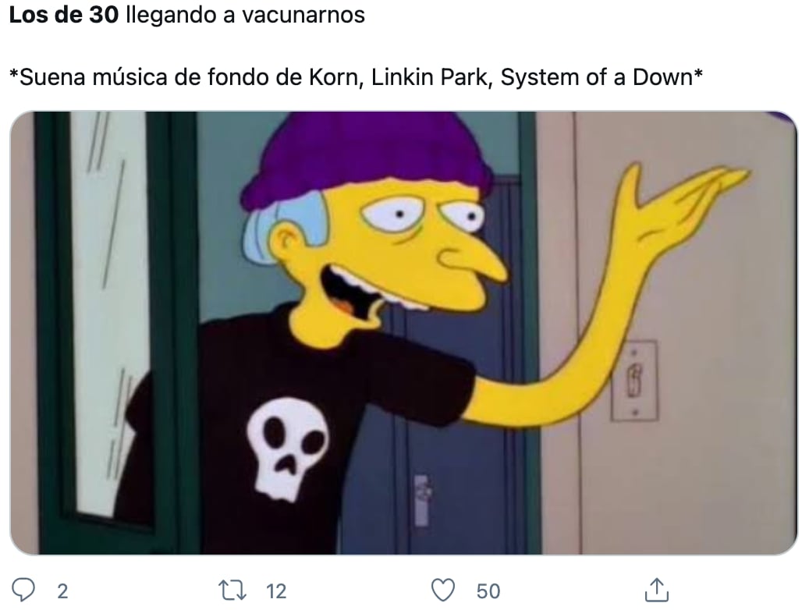Click the reply count 2
Viewport: 802px width, 610px height.
coord(62,591)
